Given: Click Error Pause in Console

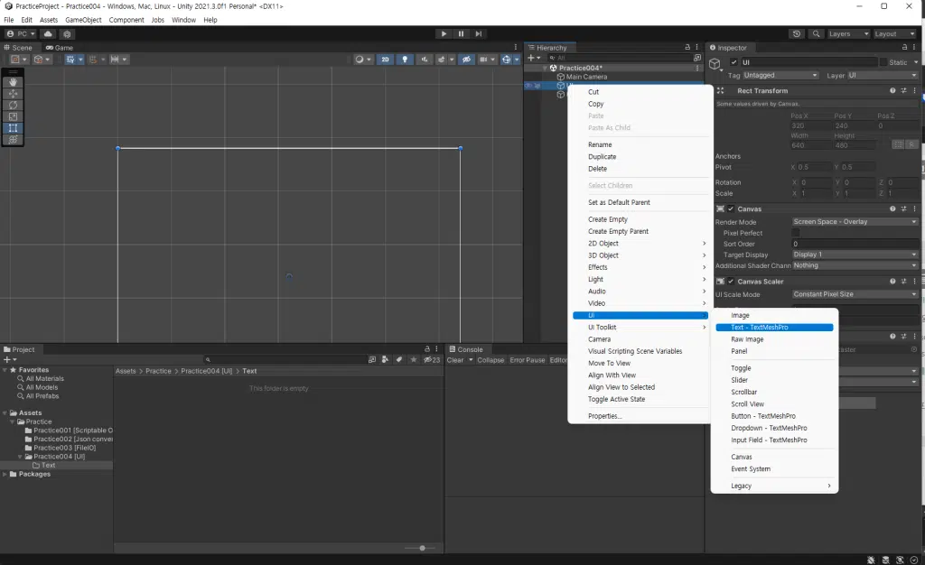Looking at the screenshot, I should tap(527, 360).
